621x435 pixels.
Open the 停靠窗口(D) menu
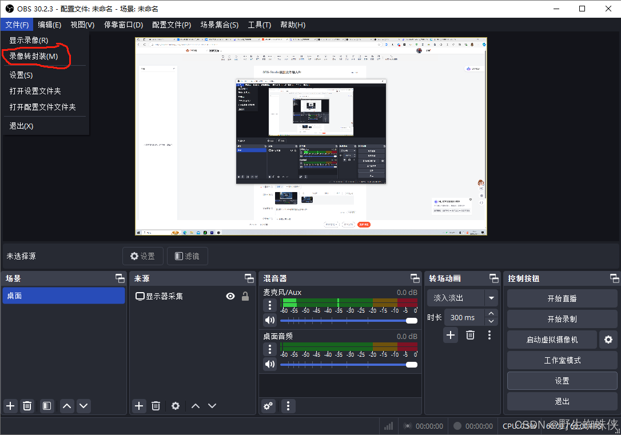pos(123,25)
